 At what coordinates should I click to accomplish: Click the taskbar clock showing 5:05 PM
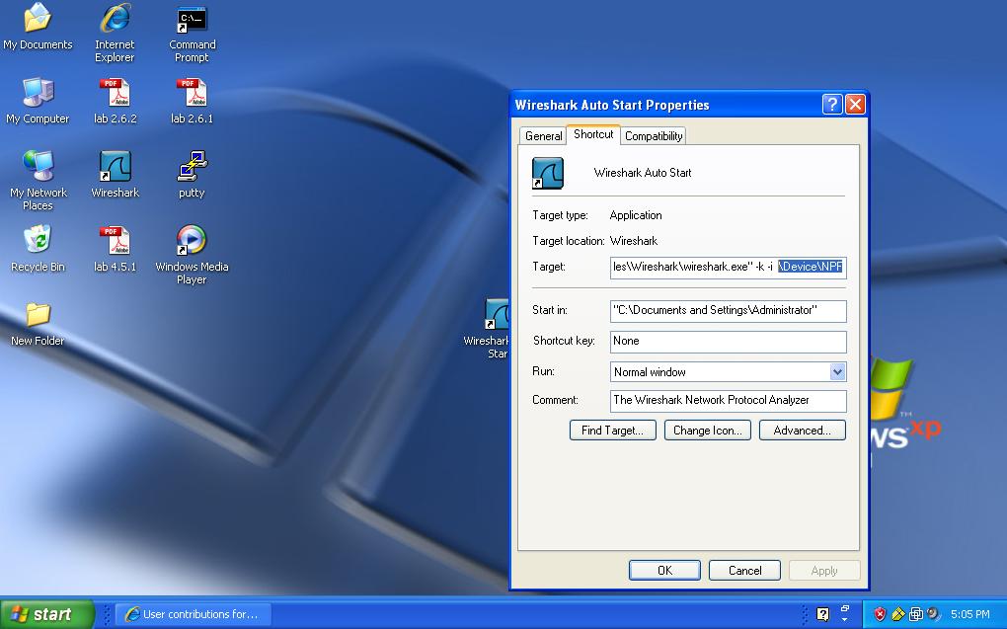point(969,614)
